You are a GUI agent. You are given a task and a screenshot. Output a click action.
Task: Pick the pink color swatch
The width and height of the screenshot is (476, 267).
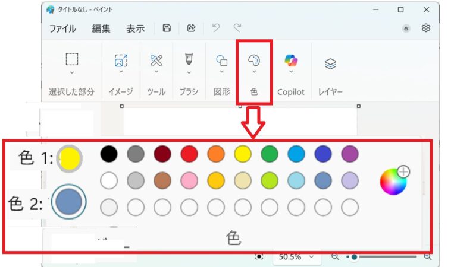point(189,181)
